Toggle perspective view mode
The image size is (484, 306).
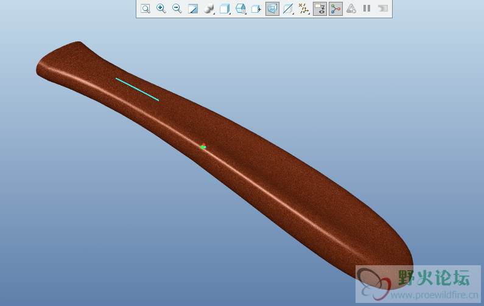click(x=272, y=9)
